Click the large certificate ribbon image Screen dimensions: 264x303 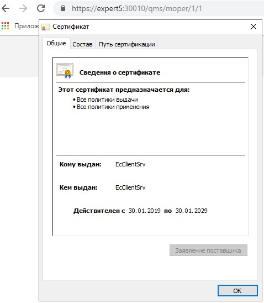tap(65, 71)
